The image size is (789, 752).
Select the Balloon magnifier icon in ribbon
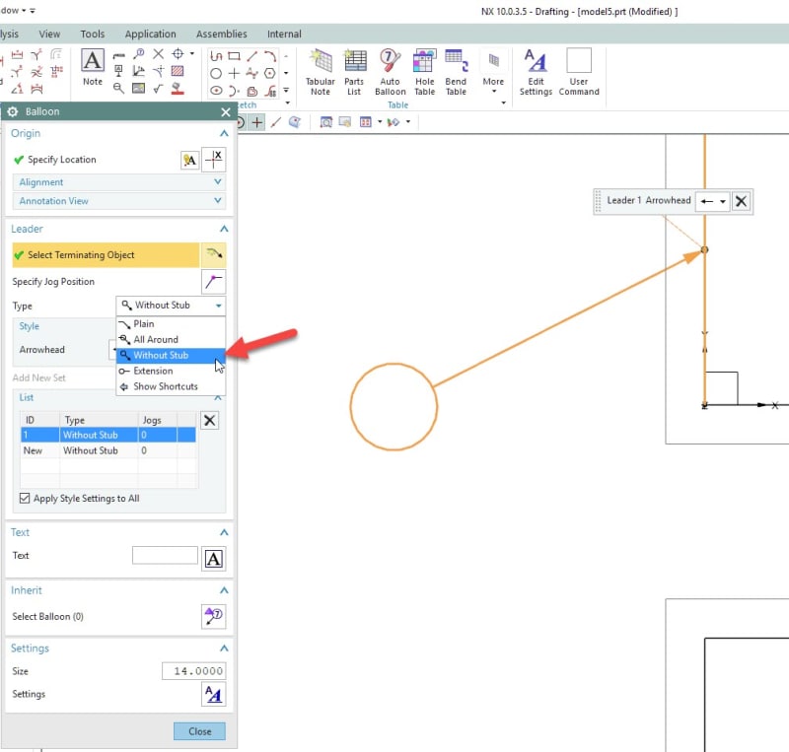click(139, 53)
